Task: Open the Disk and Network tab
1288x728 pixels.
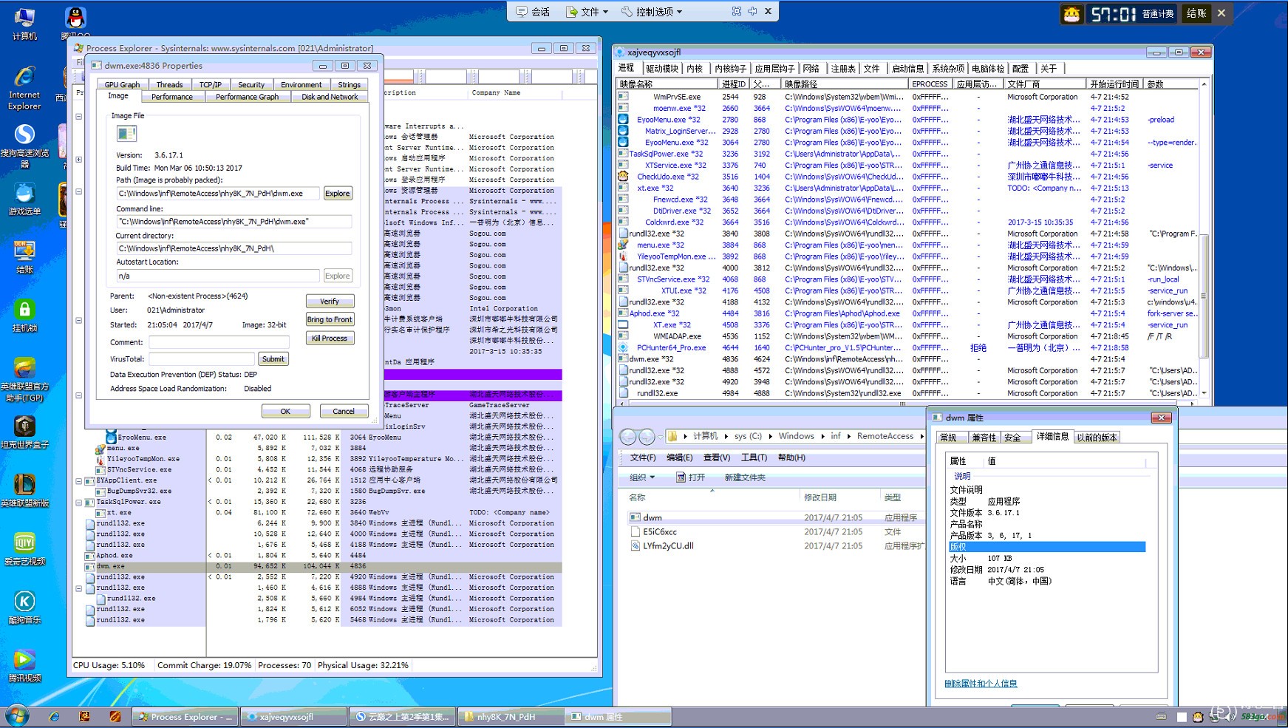Action: pyautogui.click(x=330, y=97)
